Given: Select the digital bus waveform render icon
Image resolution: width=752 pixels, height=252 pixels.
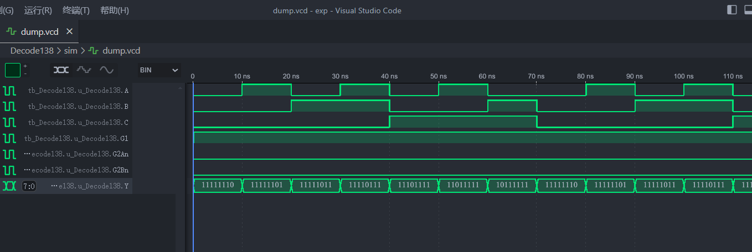Looking at the screenshot, I should click(61, 70).
